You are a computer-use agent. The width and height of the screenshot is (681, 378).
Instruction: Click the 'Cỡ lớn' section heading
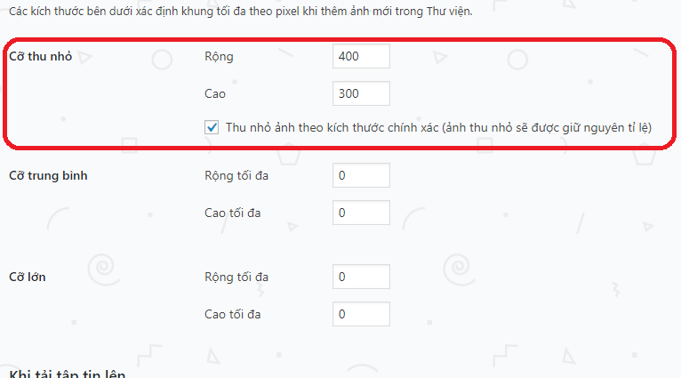click(x=28, y=277)
